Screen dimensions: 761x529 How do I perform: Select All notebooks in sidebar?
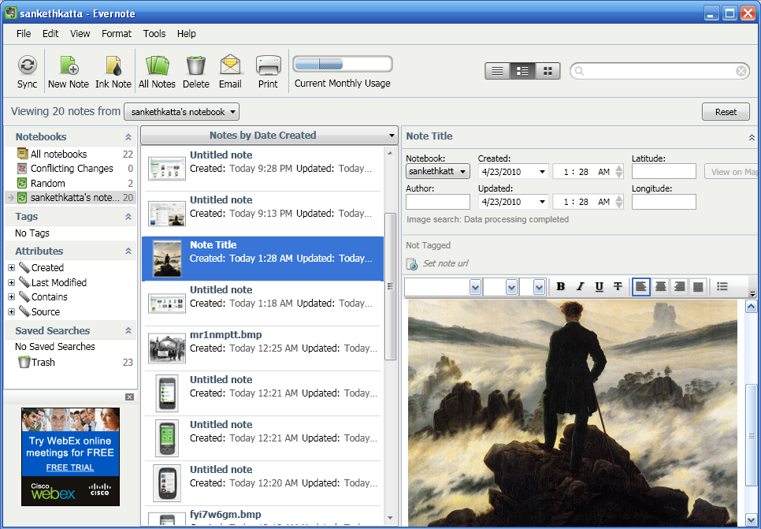coord(71,154)
